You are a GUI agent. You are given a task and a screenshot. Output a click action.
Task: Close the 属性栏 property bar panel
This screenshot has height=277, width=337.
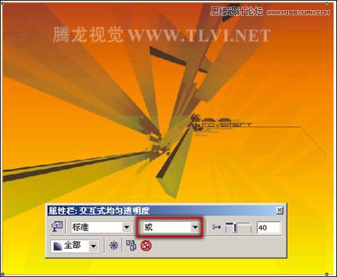[280, 210]
